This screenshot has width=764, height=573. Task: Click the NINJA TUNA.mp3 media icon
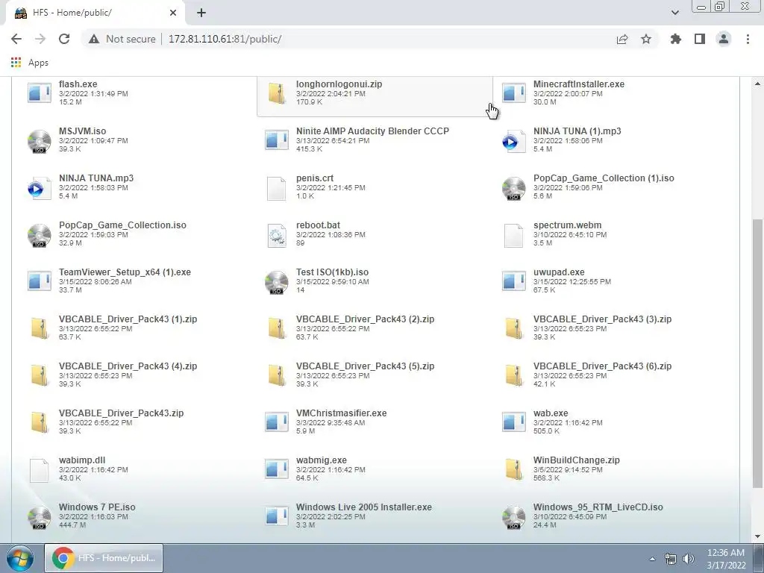[39, 187]
